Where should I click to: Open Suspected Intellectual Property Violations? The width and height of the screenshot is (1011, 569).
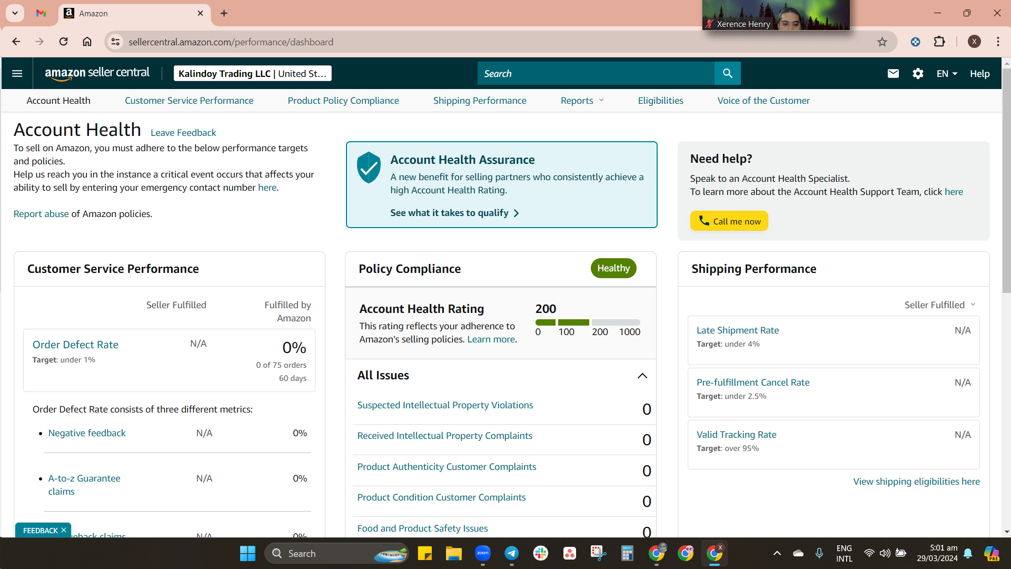point(445,405)
